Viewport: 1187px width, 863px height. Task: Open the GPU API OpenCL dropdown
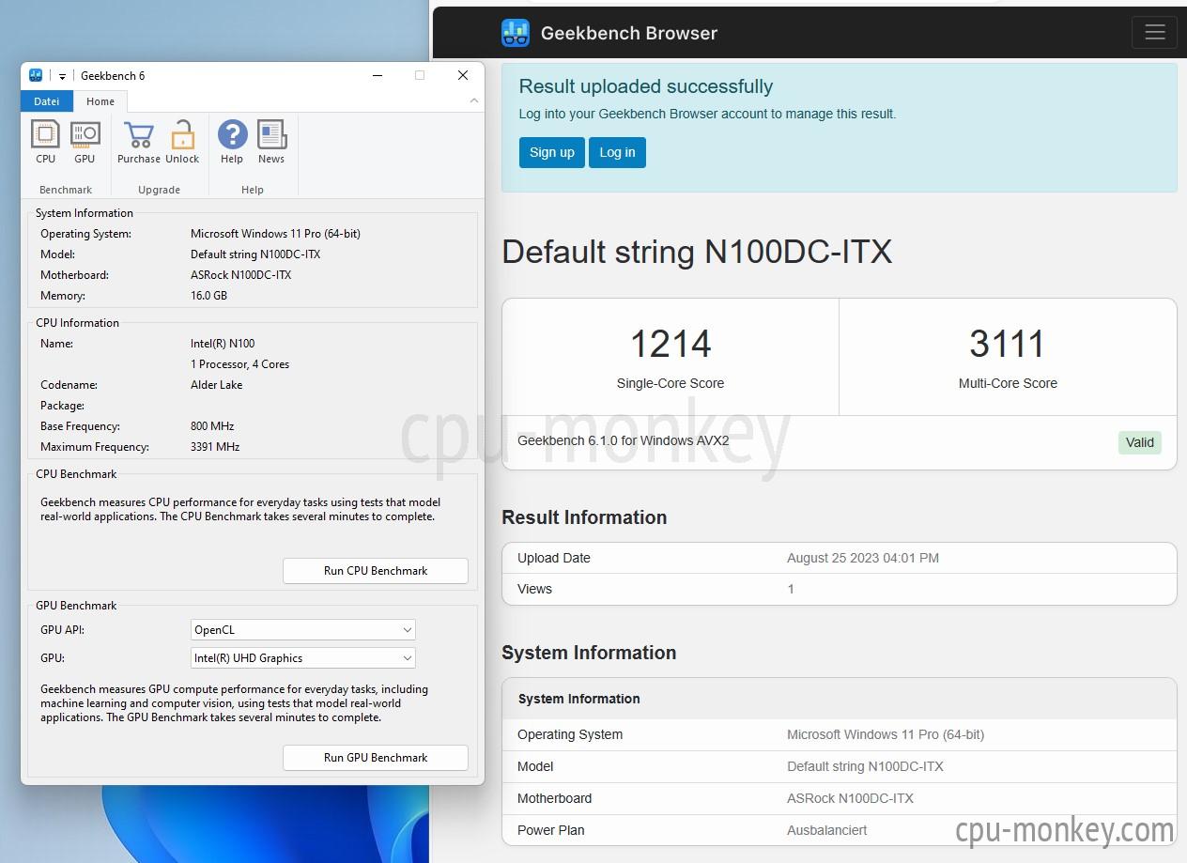302,630
